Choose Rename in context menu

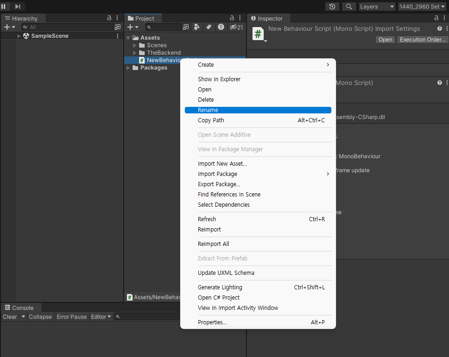pyautogui.click(x=258, y=110)
